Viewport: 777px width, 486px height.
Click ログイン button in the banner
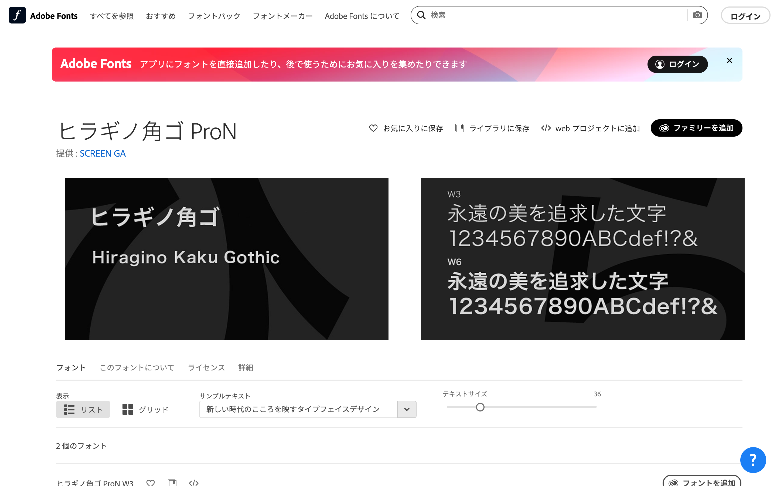click(x=677, y=64)
